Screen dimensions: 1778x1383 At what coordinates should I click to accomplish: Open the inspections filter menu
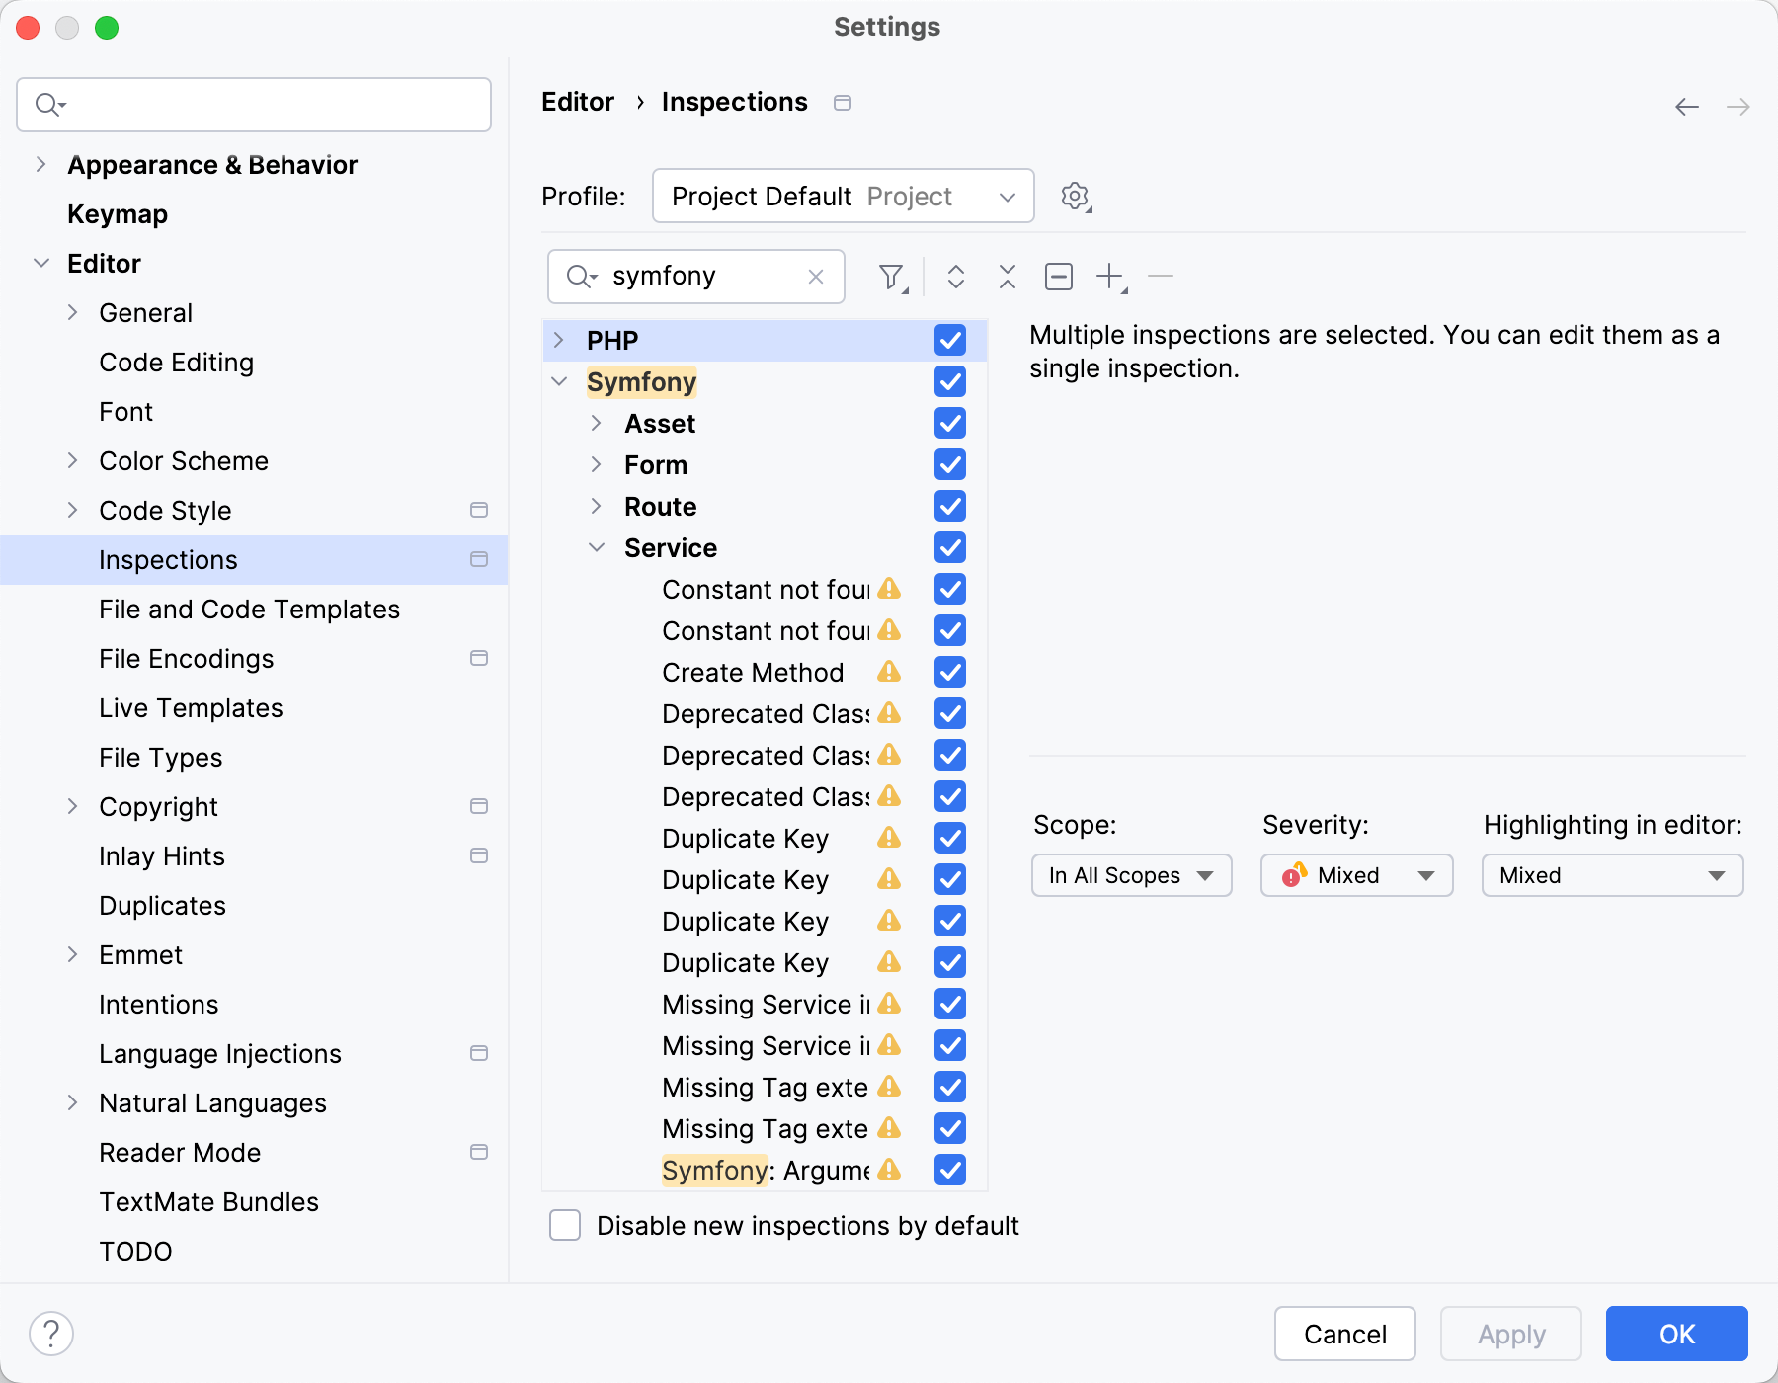pos(890,277)
